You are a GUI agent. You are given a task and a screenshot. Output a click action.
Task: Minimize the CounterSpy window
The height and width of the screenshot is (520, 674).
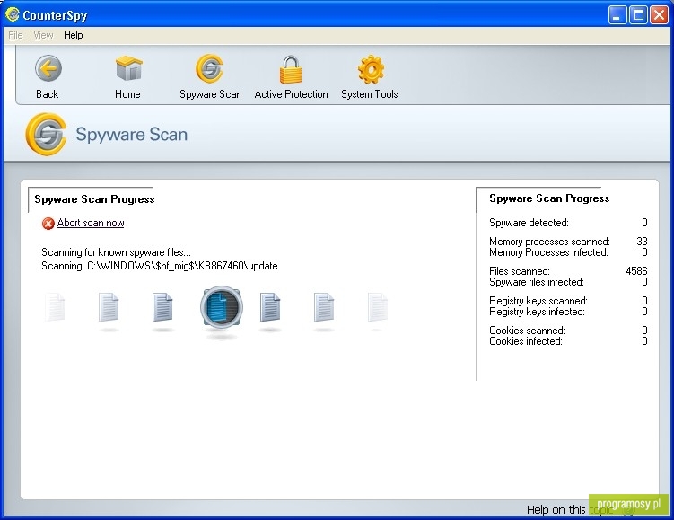617,15
